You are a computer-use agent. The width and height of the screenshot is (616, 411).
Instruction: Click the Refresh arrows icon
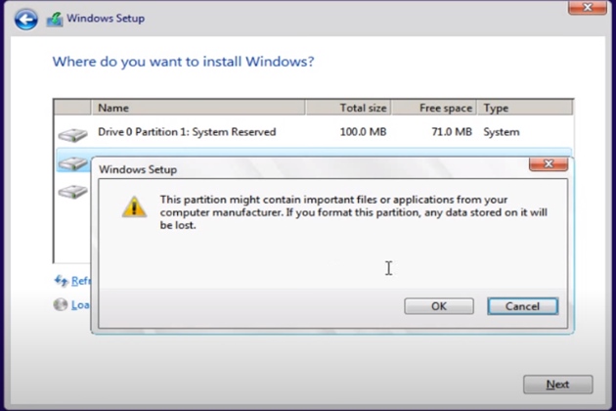[x=61, y=281]
